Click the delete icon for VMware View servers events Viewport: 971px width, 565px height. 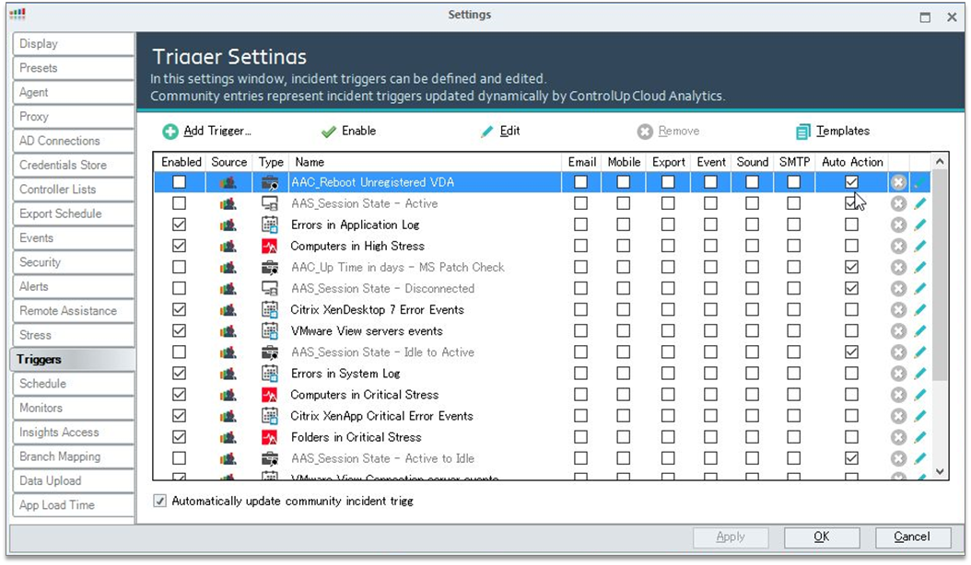point(898,331)
